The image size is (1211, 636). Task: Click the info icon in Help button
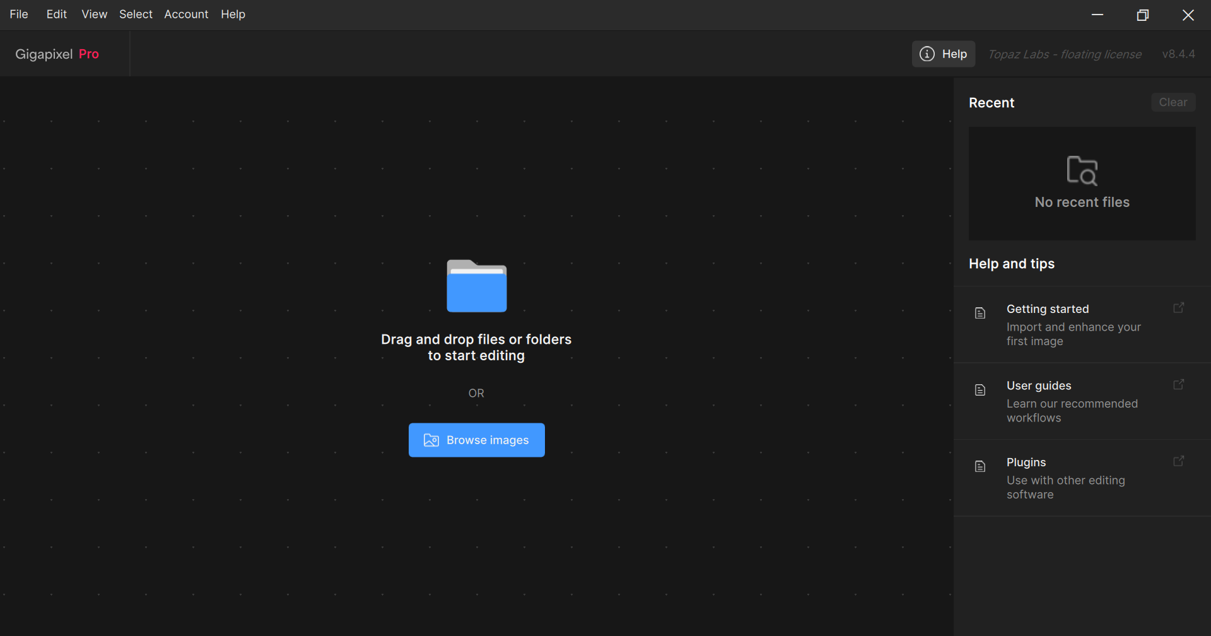[927, 54]
